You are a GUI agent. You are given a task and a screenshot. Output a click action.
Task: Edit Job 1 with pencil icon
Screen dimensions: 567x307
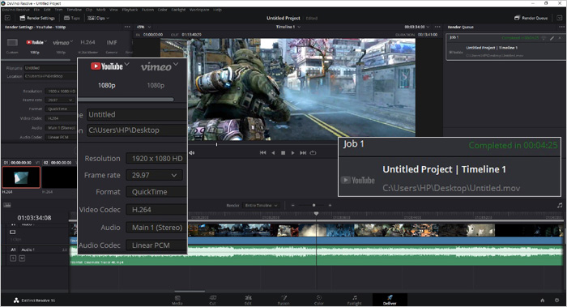552,37
